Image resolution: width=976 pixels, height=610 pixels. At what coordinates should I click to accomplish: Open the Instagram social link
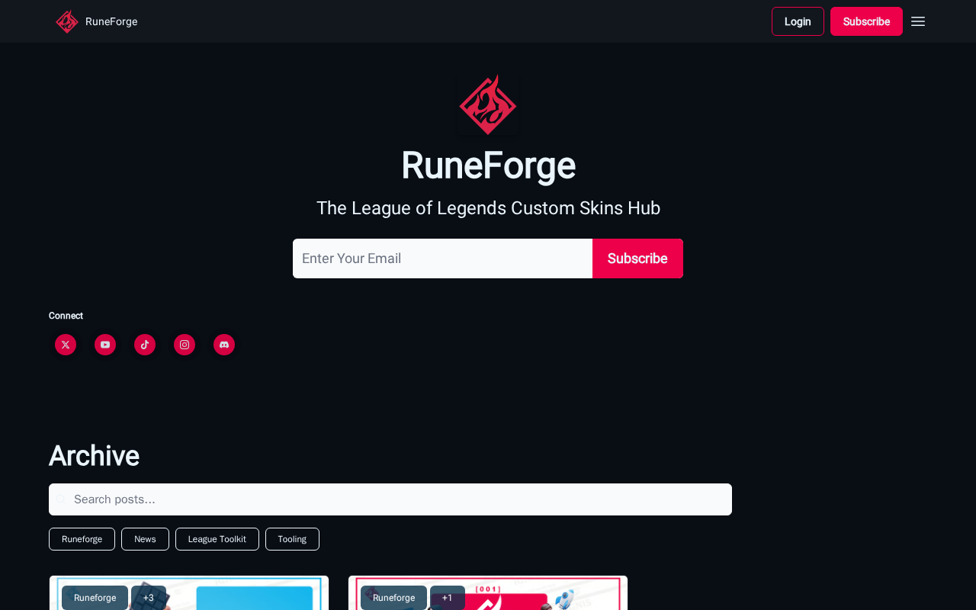185,345
